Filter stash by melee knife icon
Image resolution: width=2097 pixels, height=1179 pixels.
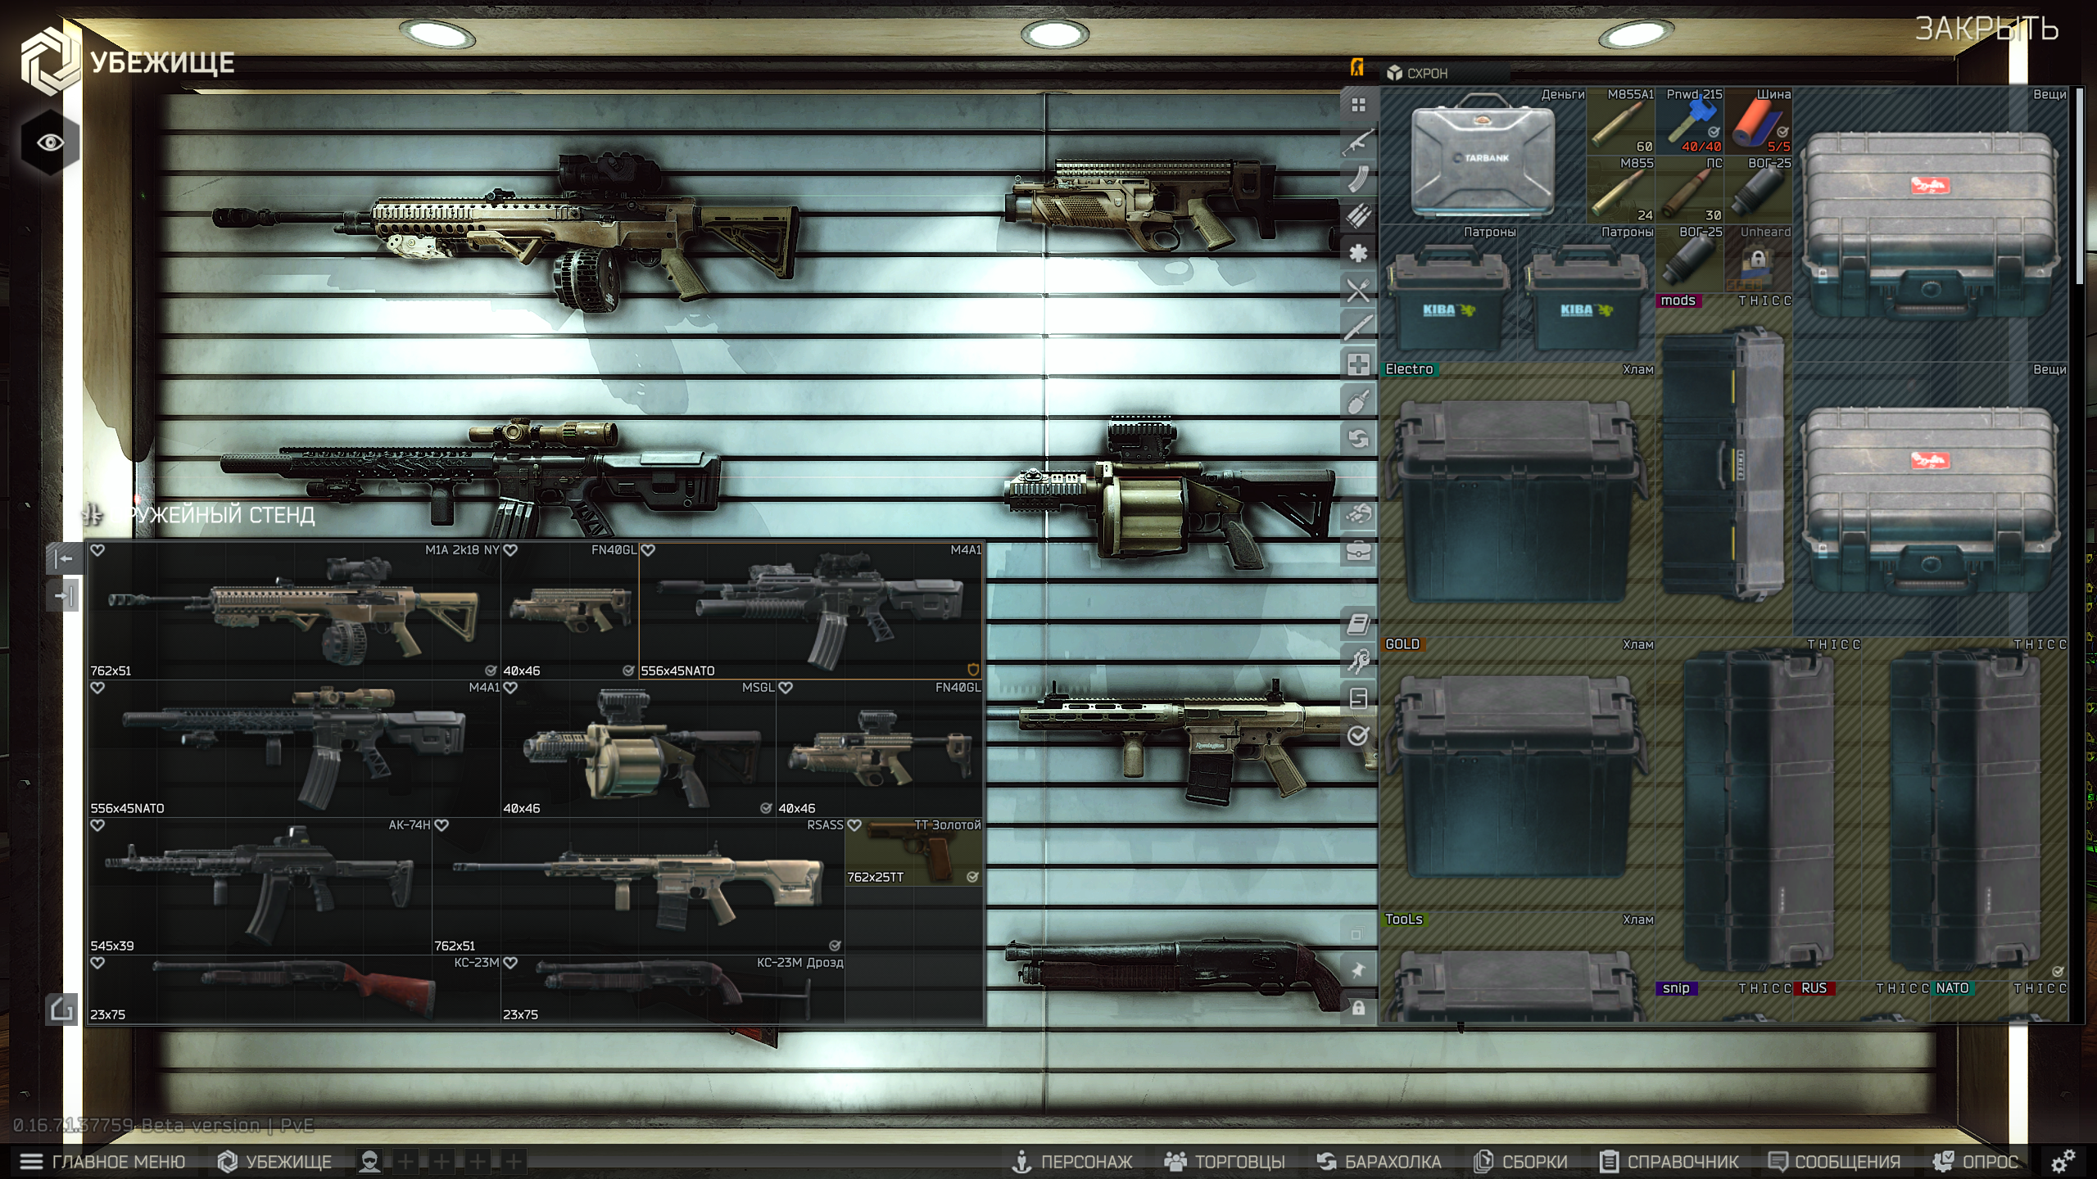tap(1358, 327)
